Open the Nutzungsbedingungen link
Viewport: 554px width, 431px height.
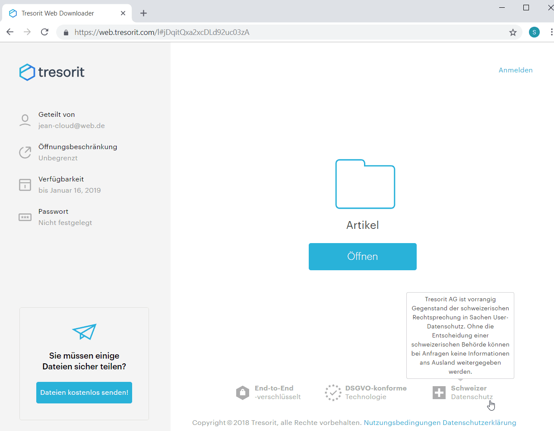(402, 423)
